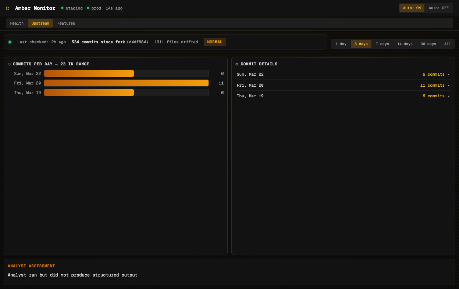Click 'Sun, Mar 22' label in bar chart
This screenshot has width=459, height=289.
coord(28,73)
